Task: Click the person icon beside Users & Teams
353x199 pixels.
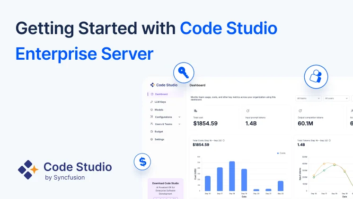Action: tap(151, 124)
